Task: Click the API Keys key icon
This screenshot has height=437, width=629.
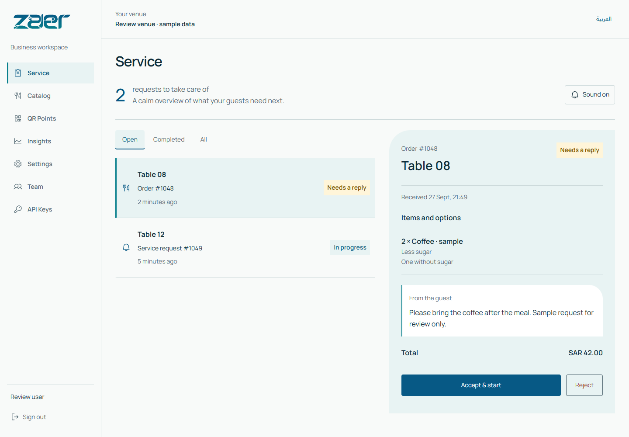Action: [18, 209]
